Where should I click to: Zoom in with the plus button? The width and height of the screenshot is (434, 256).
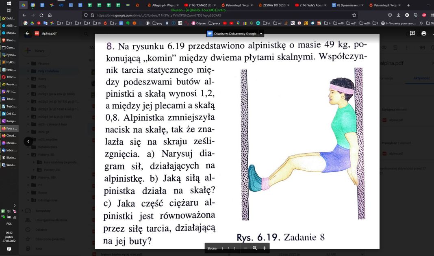(265, 248)
